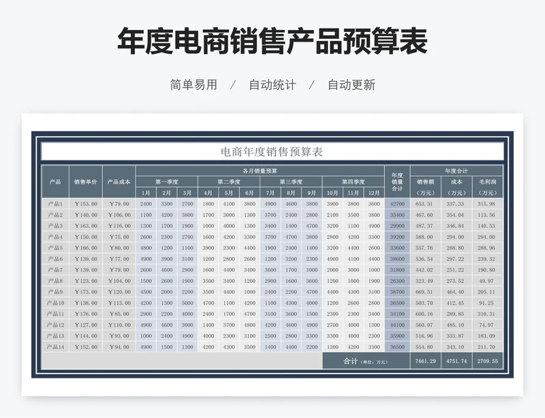Click the sheet title 电商年度销售预算表
Screen dimensions: 545x418
click(x=272, y=152)
